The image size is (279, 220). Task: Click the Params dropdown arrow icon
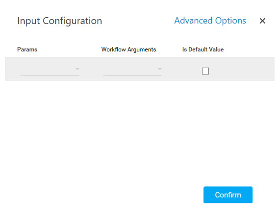coord(77,69)
